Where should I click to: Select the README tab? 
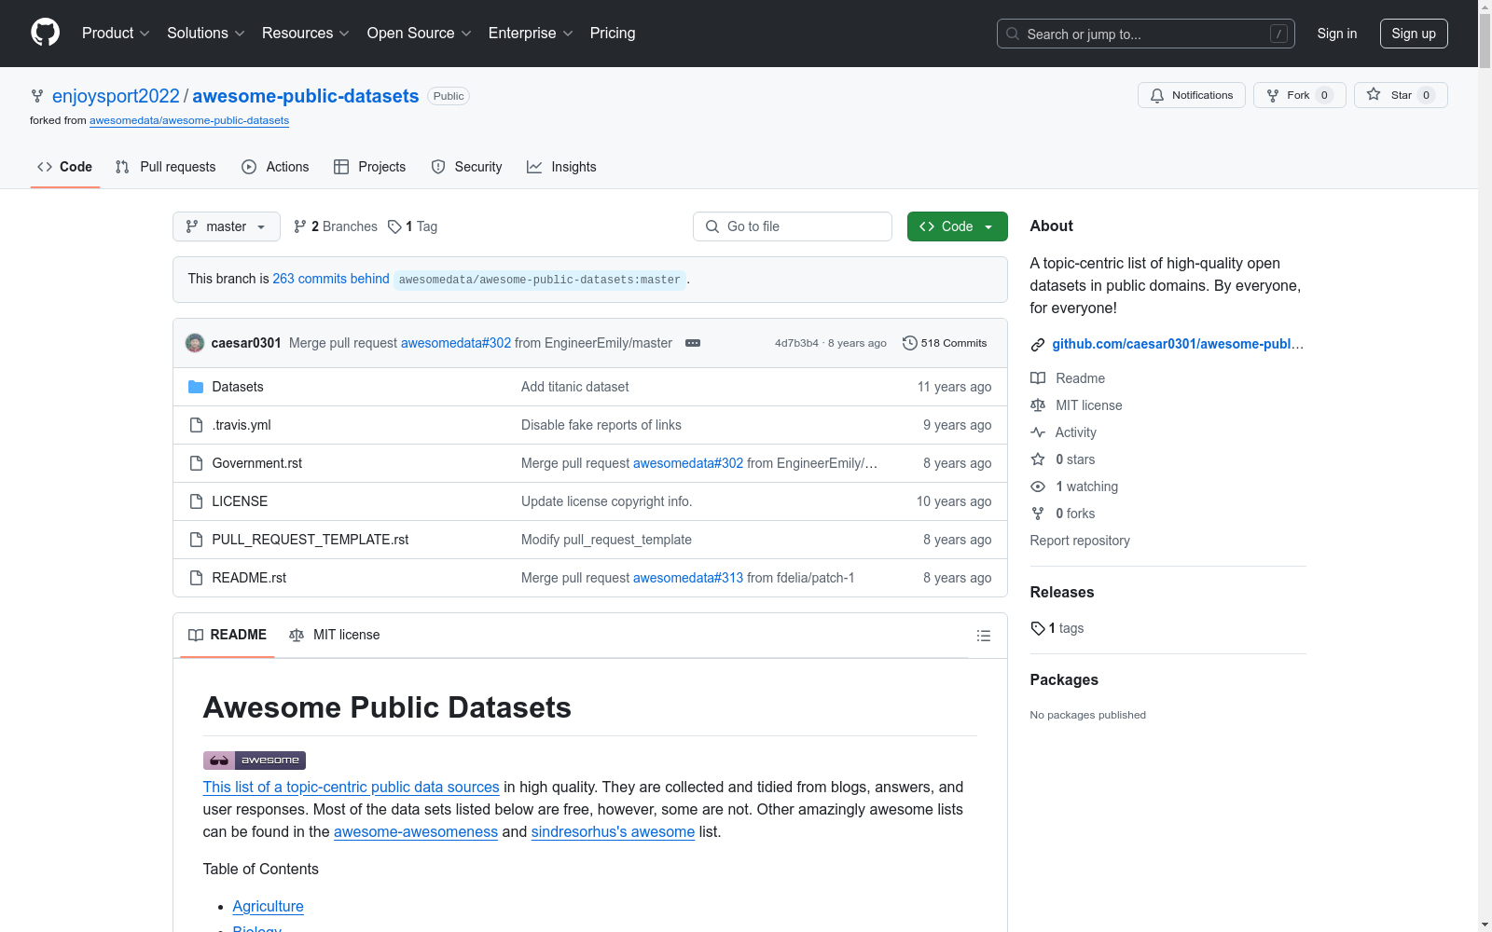(x=228, y=635)
